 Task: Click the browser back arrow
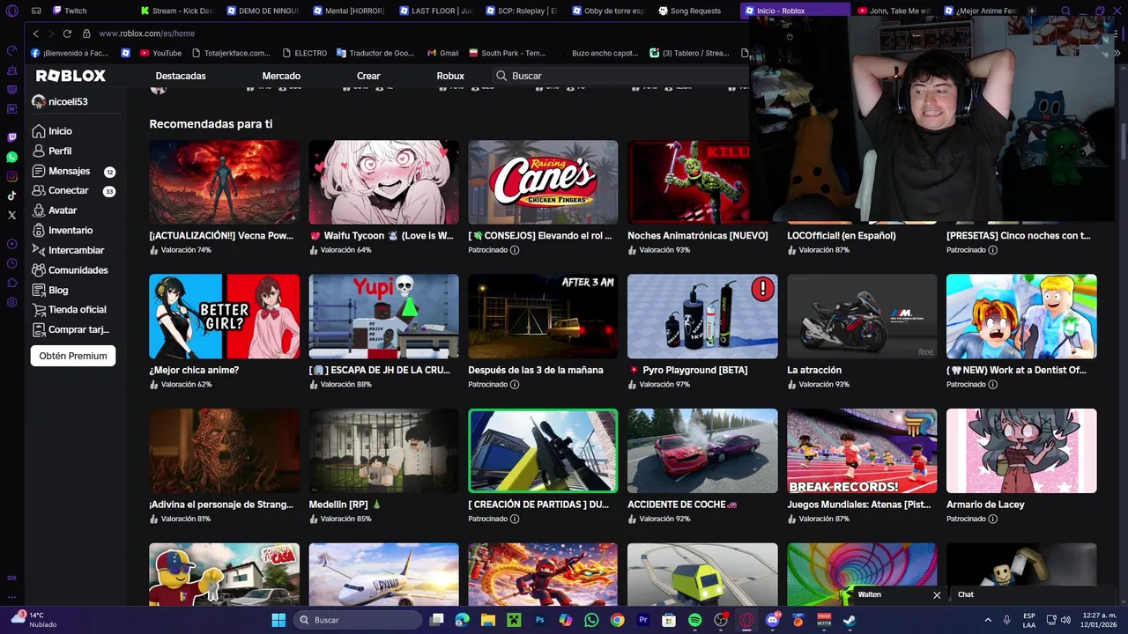pyautogui.click(x=35, y=33)
